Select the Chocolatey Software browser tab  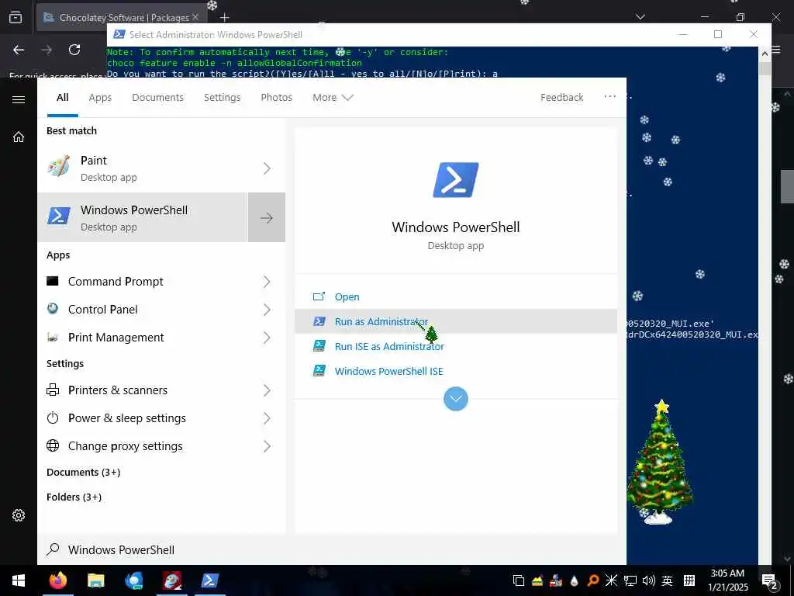point(121,17)
